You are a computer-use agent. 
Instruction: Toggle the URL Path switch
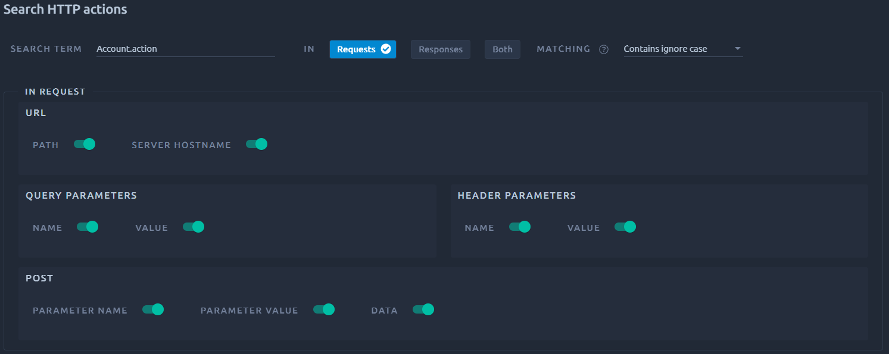[x=85, y=144]
